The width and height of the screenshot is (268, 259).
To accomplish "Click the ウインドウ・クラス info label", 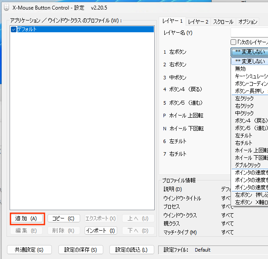I will (x=180, y=215).
